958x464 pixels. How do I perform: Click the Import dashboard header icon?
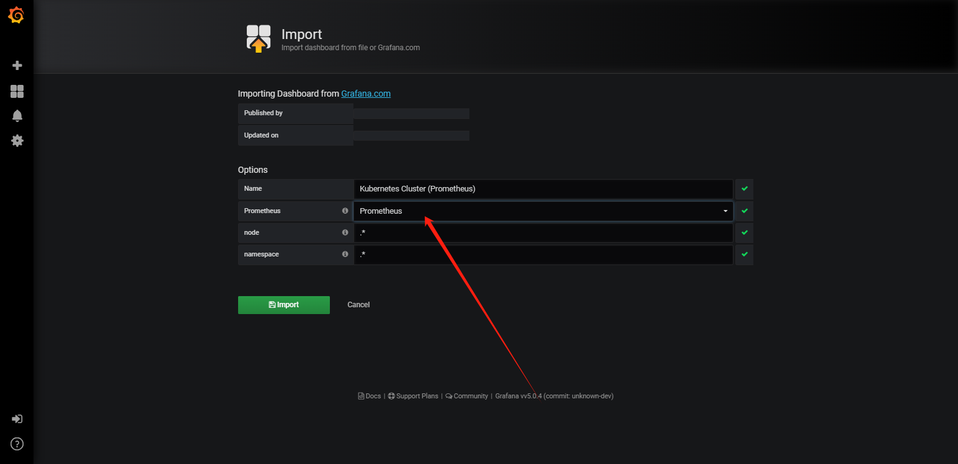(x=259, y=38)
